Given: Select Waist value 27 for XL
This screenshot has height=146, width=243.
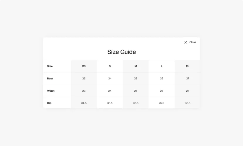Looking at the screenshot, I should (188, 91).
